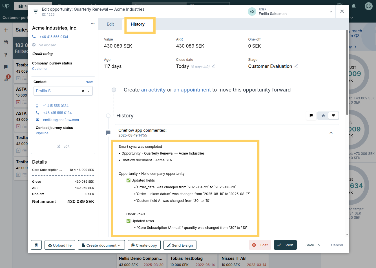
Task: Collapse the Oneflow app comment entry
Action: click(331, 133)
